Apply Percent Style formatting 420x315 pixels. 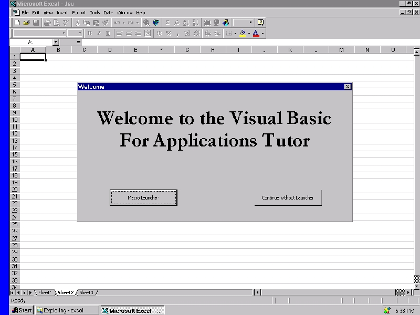point(169,34)
